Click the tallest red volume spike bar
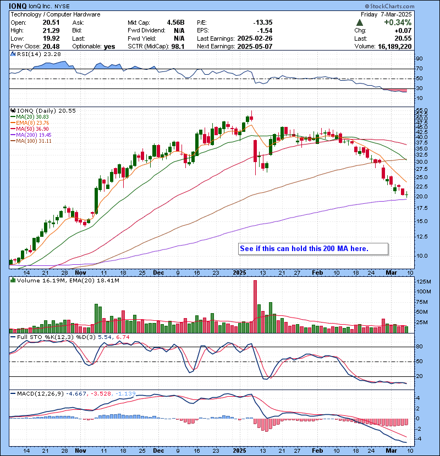 (x=255, y=307)
